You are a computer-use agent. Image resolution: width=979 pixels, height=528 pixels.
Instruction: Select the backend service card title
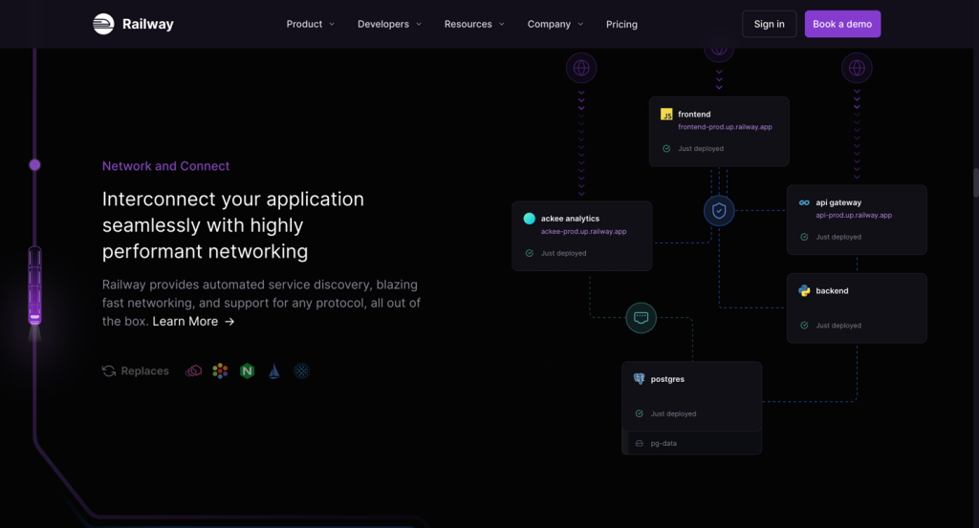(x=833, y=290)
